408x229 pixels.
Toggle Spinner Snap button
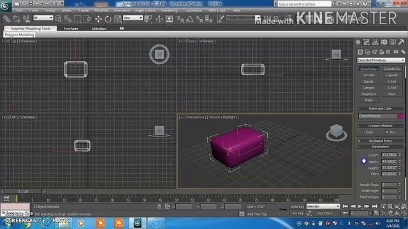pyautogui.click(x=209, y=18)
